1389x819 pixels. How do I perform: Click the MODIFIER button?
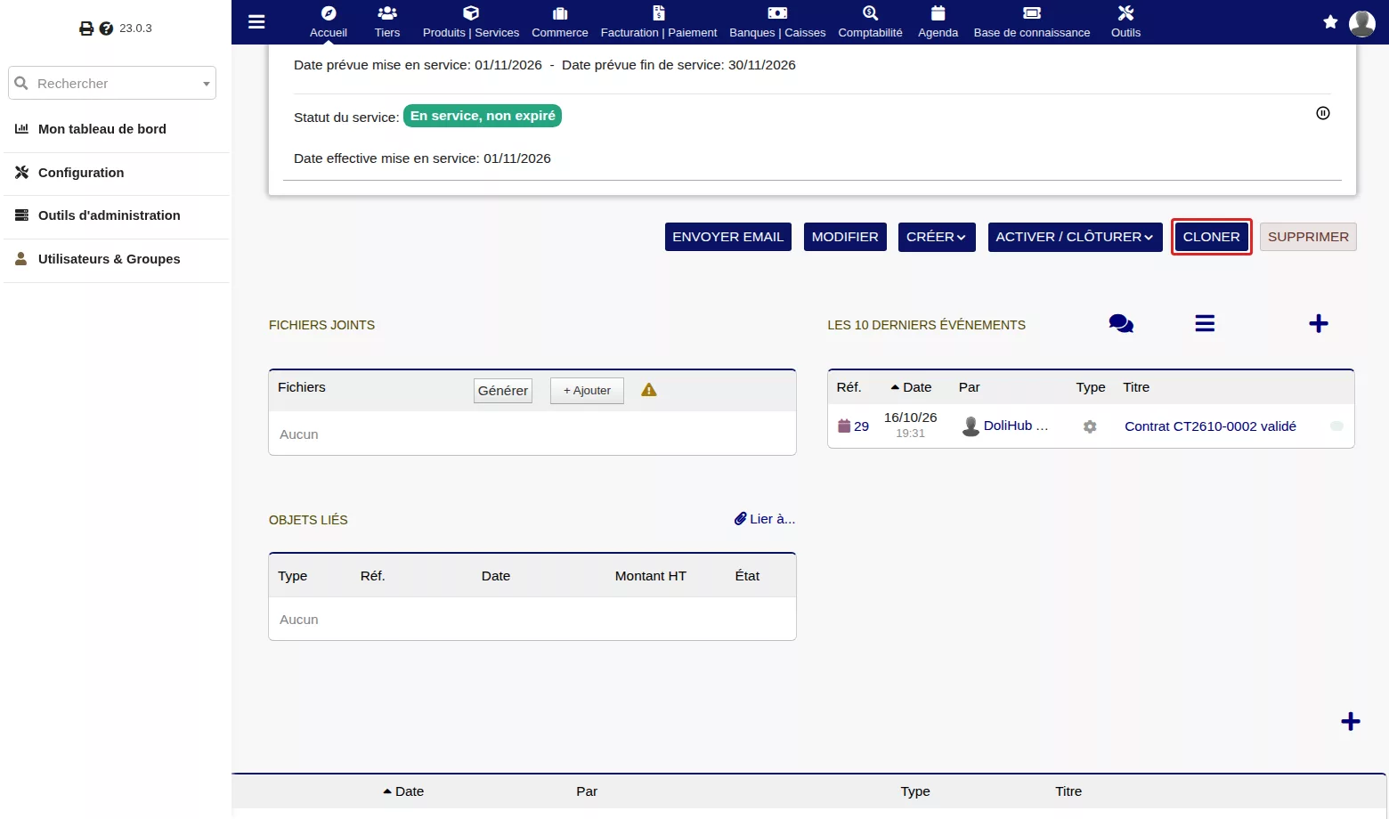(845, 237)
